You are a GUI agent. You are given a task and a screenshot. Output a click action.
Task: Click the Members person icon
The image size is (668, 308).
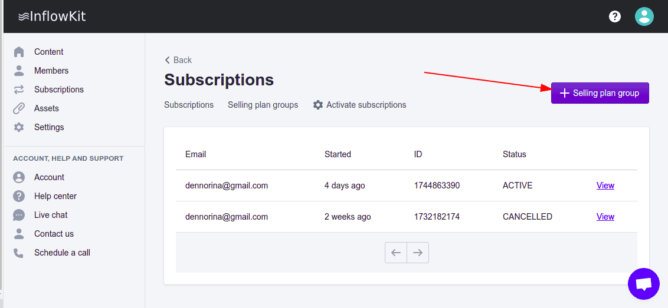coord(19,71)
